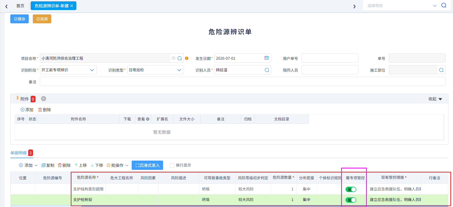Switch to the 首页 tab
Image resolution: width=453 pixels, height=207 pixels.
[x=20, y=6]
